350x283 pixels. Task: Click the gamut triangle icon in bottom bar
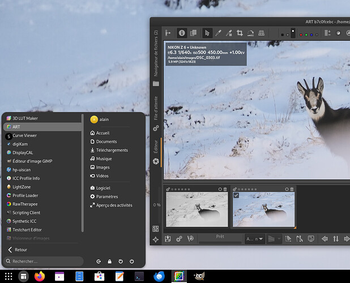click(x=288, y=239)
